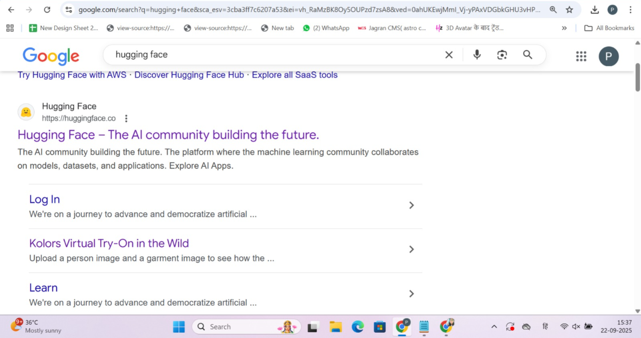Open Kolors Virtual Try-On in the Wild

(109, 243)
